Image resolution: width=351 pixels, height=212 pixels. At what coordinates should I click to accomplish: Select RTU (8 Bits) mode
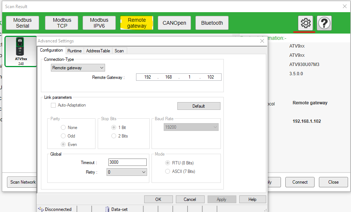pos(167,163)
